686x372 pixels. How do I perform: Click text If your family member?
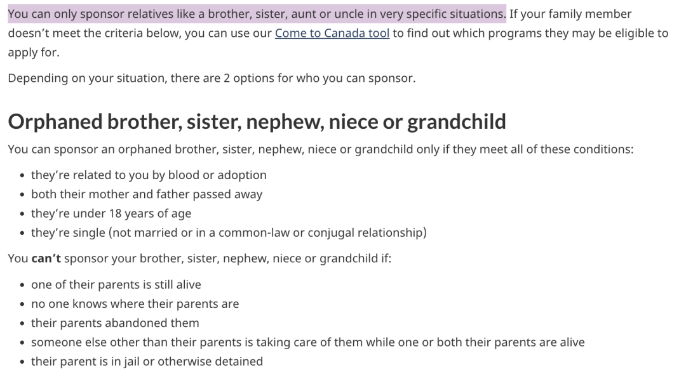coord(570,14)
